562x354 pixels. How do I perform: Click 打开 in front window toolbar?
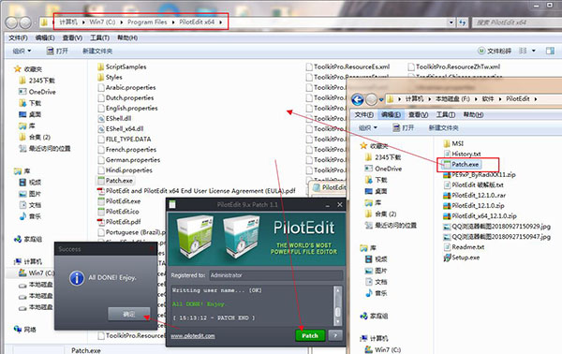tap(403, 127)
